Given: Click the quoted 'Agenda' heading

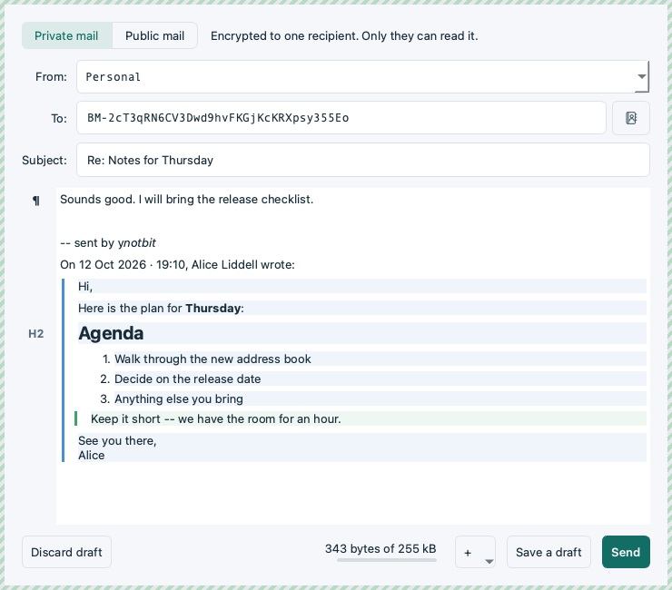Looking at the screenshot, I should 111,333.
